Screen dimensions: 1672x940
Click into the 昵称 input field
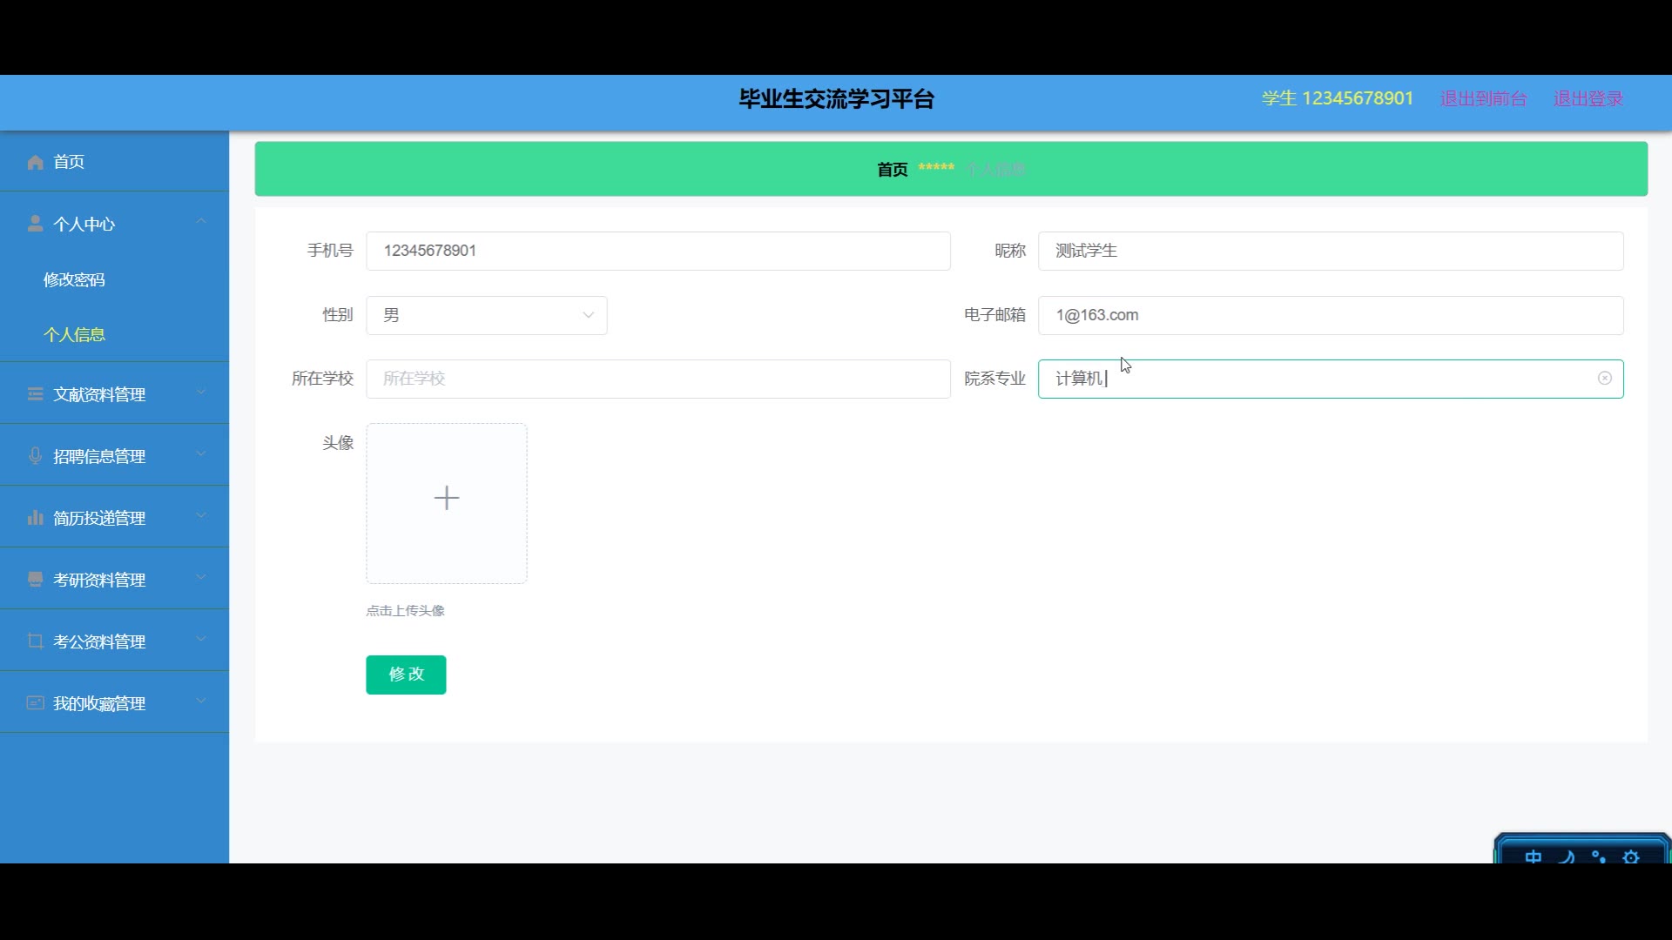(x=1331, y=251)
